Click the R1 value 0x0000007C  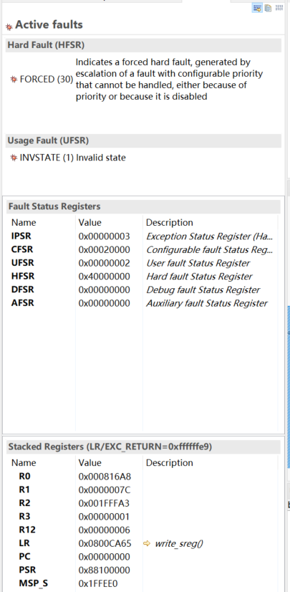(104, 490)
